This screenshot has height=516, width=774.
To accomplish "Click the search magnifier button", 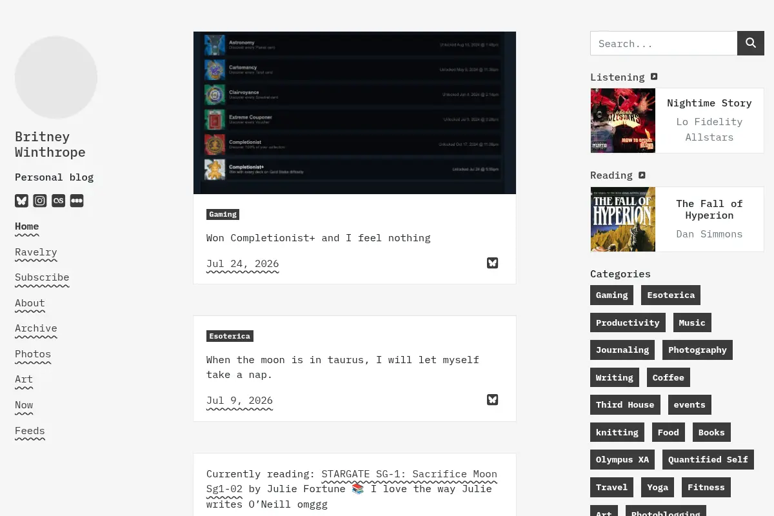I will [751, 43].
